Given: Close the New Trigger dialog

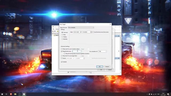Looking at the screenshot, I should point(110,24).
